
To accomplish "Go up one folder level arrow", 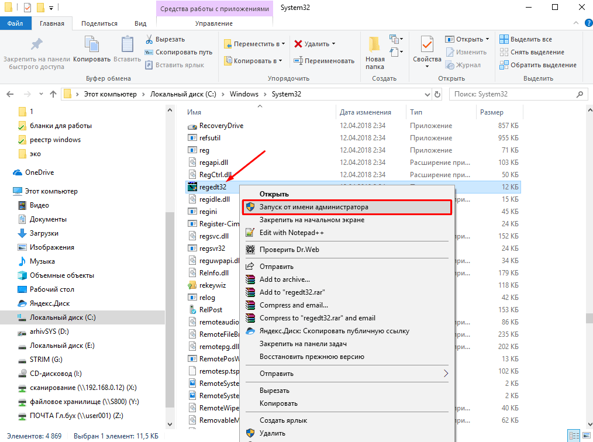I will (x=53, y=94).
